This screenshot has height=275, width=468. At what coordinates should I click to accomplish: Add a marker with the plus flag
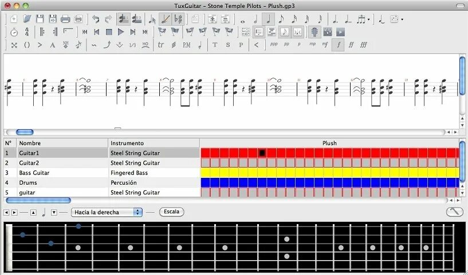pos(162,31)
